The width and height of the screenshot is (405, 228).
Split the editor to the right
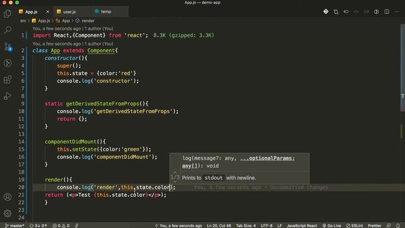(387, 11)
